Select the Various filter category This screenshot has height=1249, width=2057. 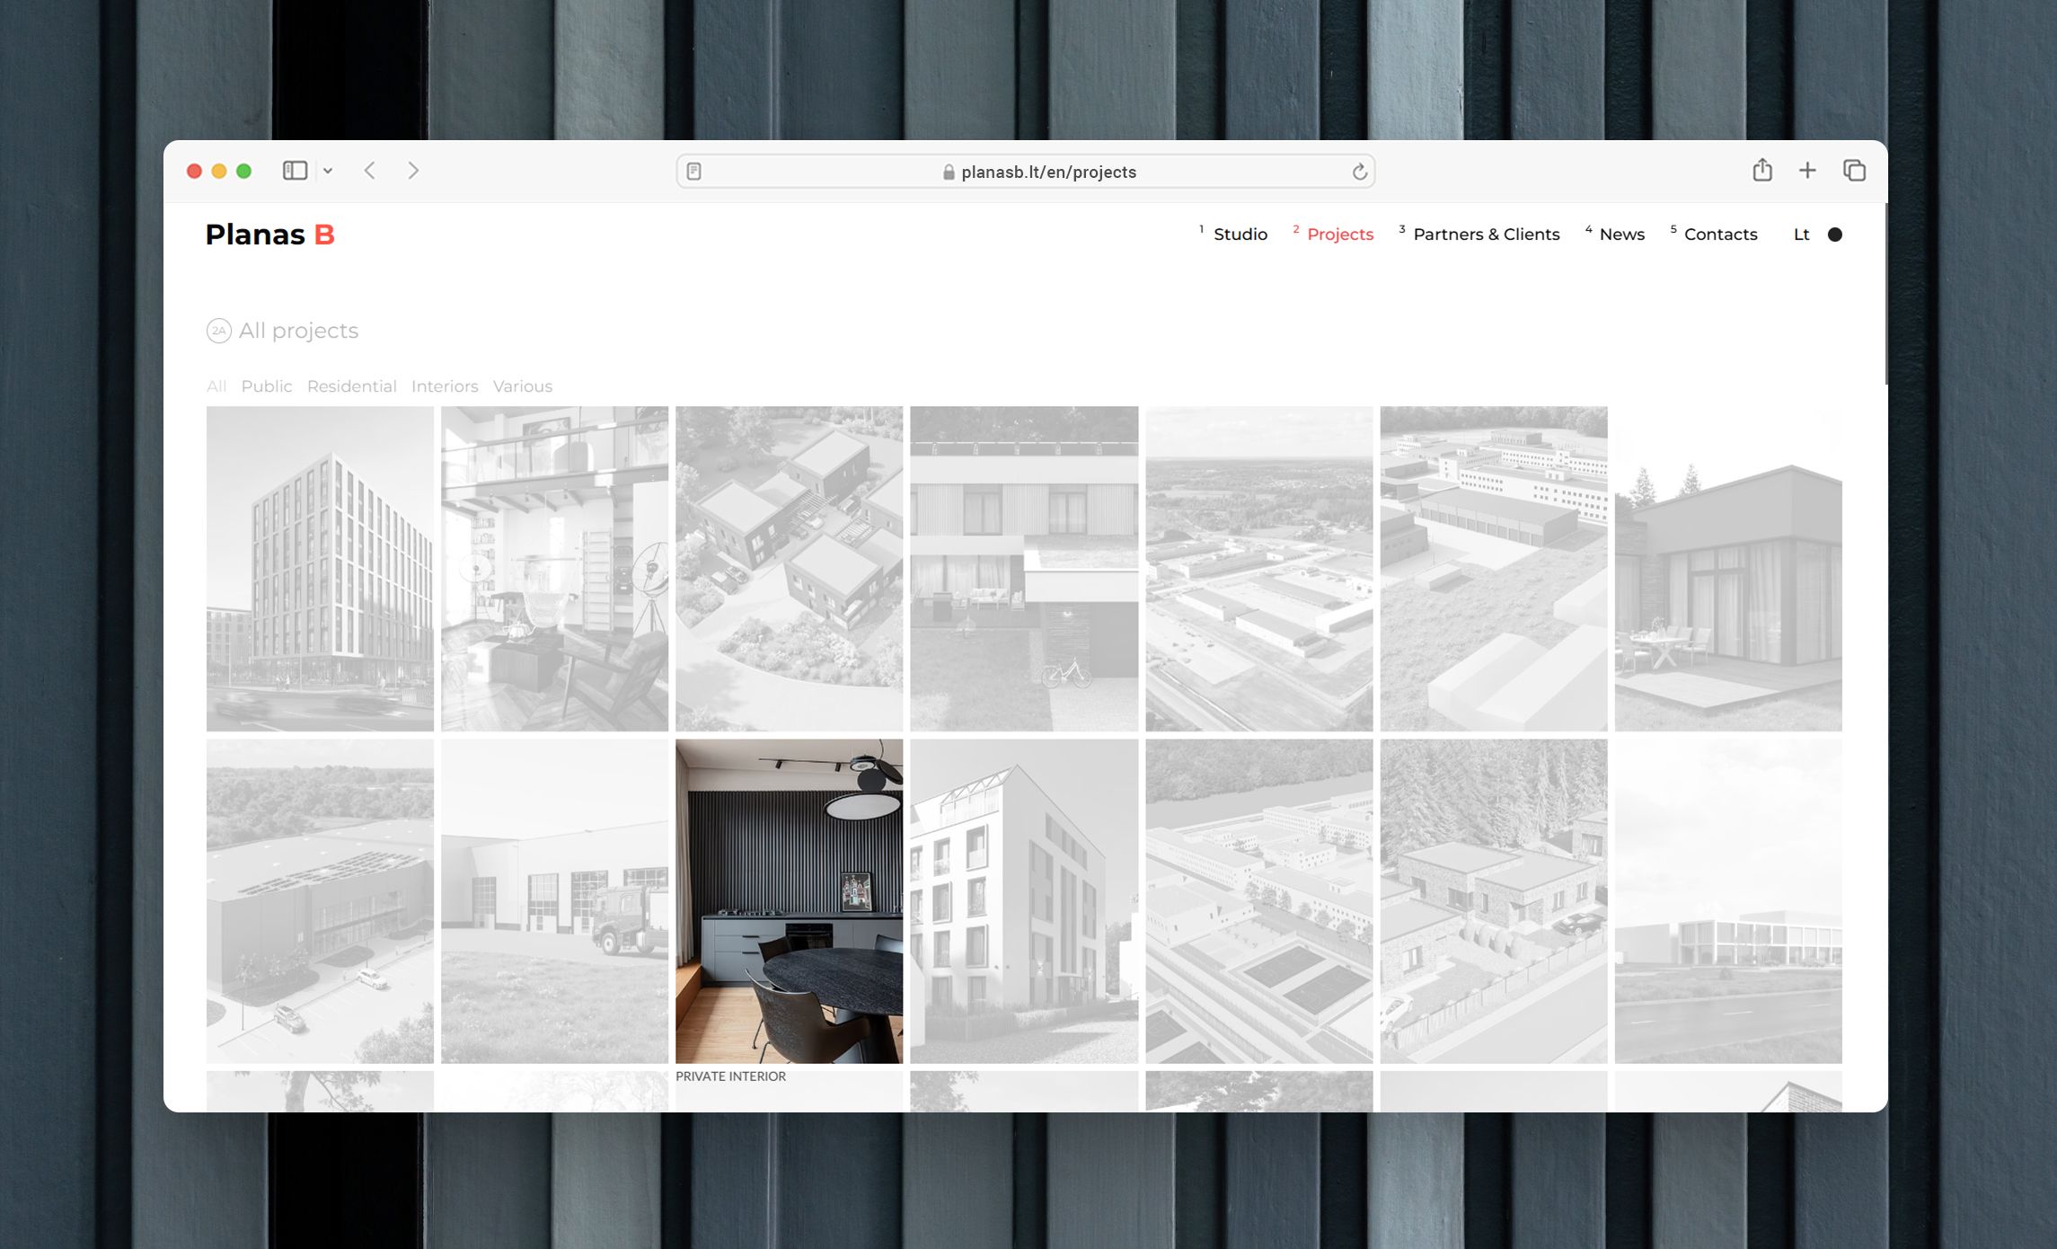[522, 385]
